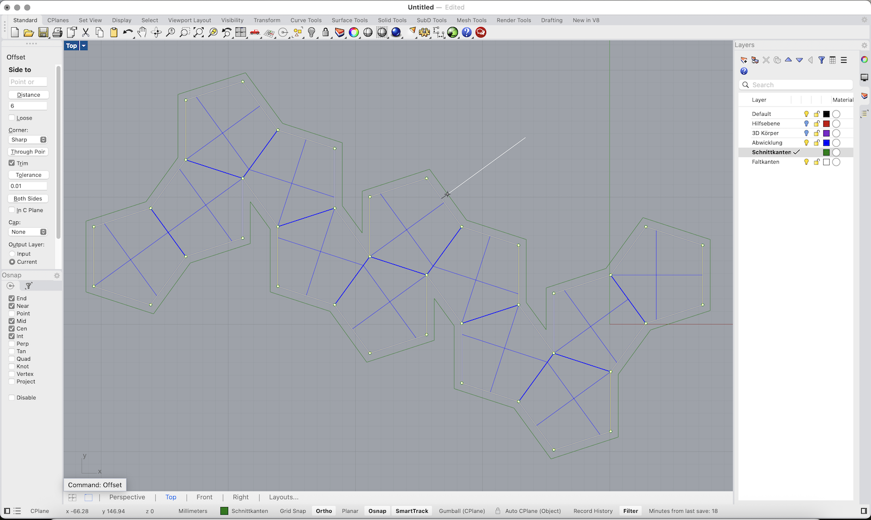Select the Pan hand tool
Screen dimensions: 871x520
pyautogui.click(x=142, y=33)
